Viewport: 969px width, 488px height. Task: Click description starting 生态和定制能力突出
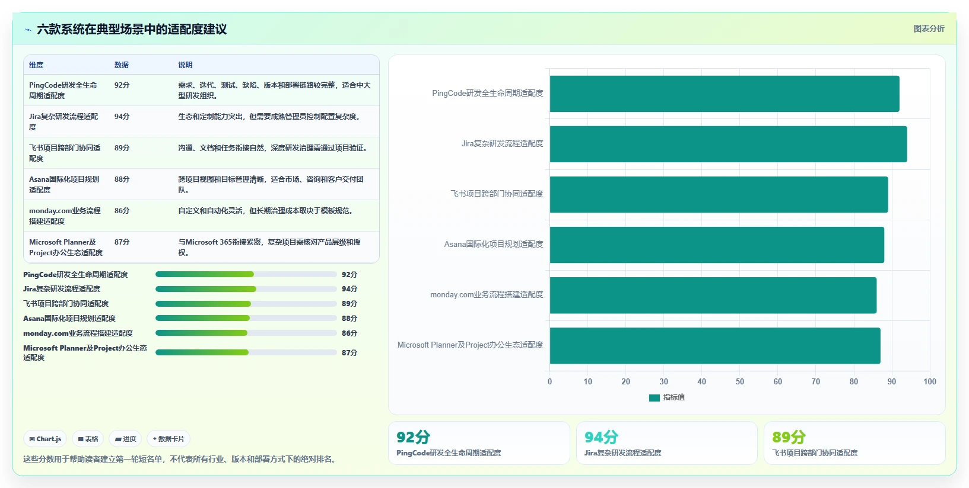[x=271, y=117]
